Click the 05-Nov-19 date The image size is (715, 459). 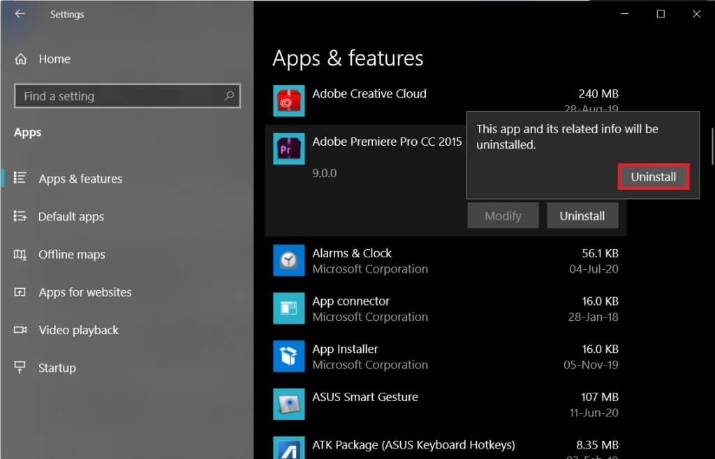pyautogui.click(x=591, y=364)
